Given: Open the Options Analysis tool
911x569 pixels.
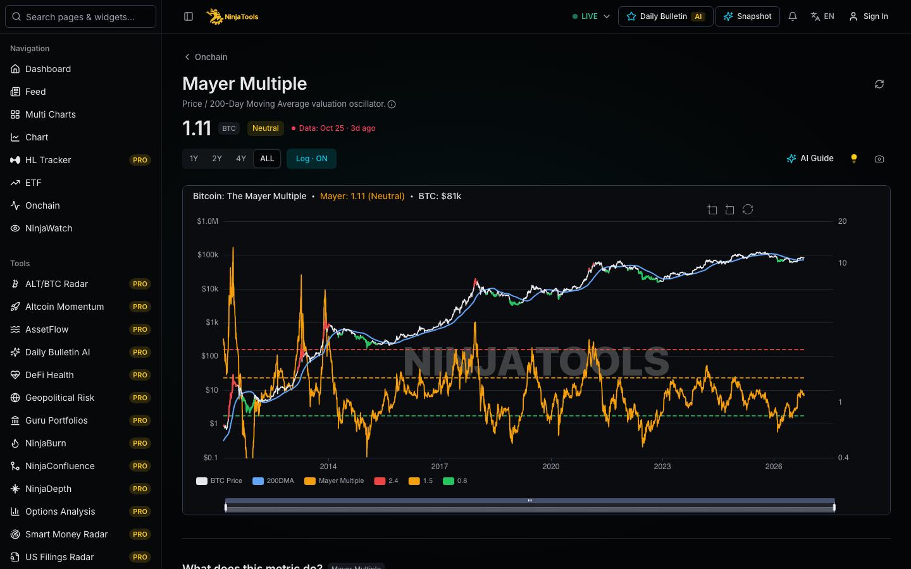Looking at the screenshot, I should [x=81, y=511].
